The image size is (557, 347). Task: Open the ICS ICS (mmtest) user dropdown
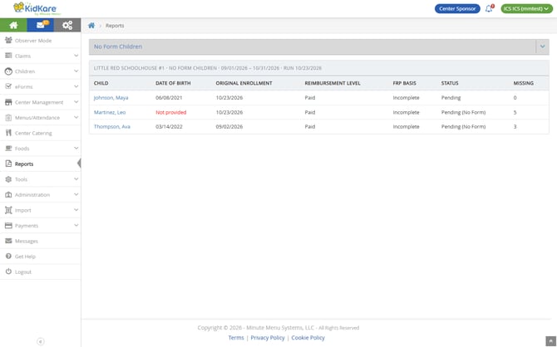coord(526,8)
